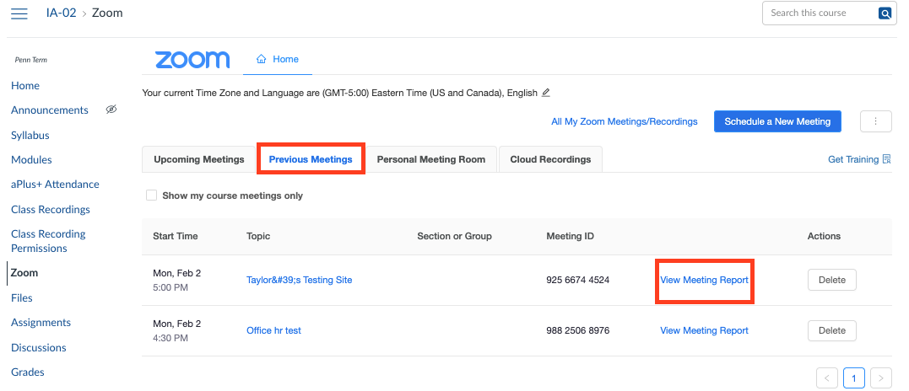The image size is (909, 391).
Task: Open the Taylor&#39;s Testing Site topic
Action: pyautogui.click(x=299, y=280)
